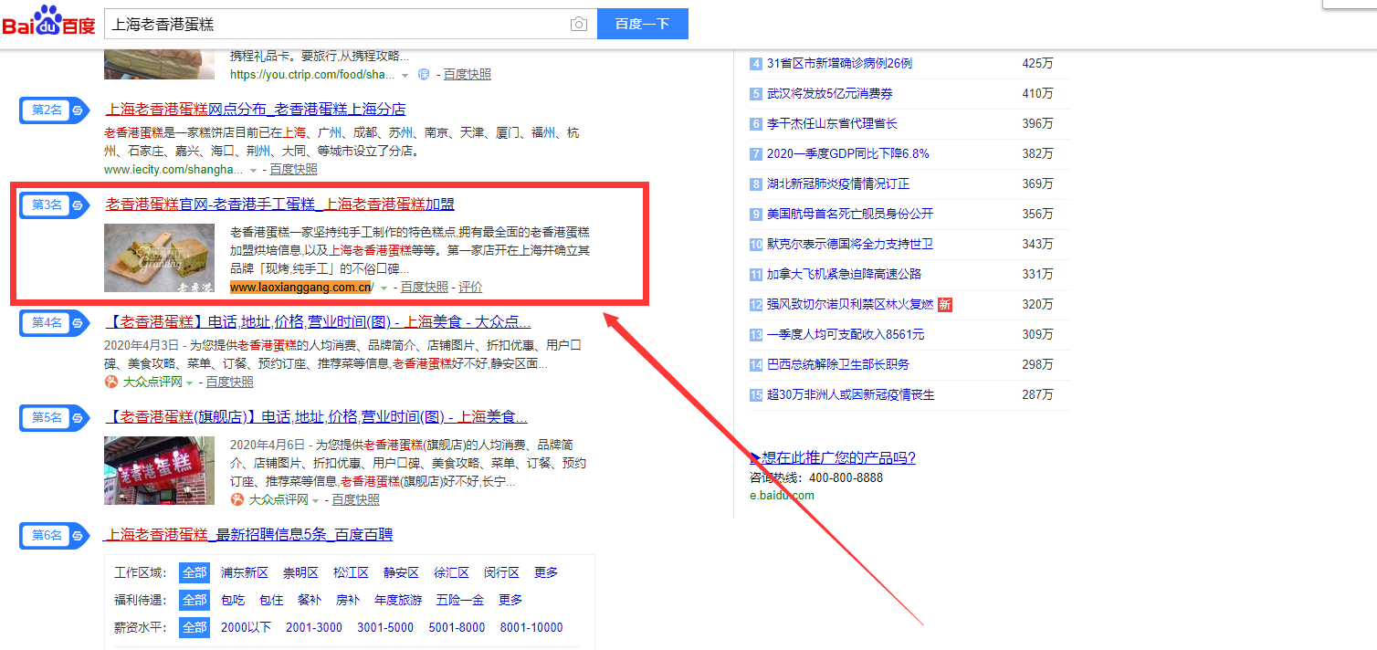Click the Dianping icon under the 第4名 result
Viewport: 1377px width, 650px height.
click(111, 382)
